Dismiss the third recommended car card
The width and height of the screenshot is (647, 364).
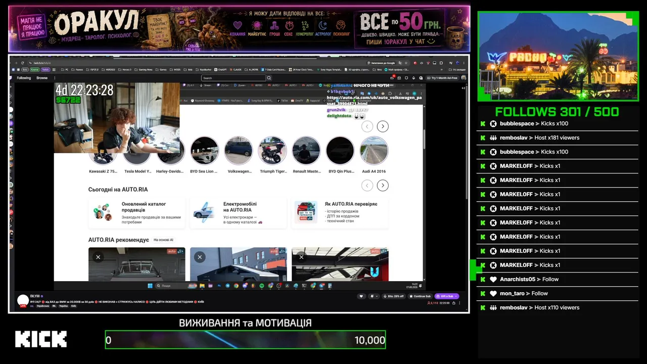pyautogui.click(x=301, y=257)
